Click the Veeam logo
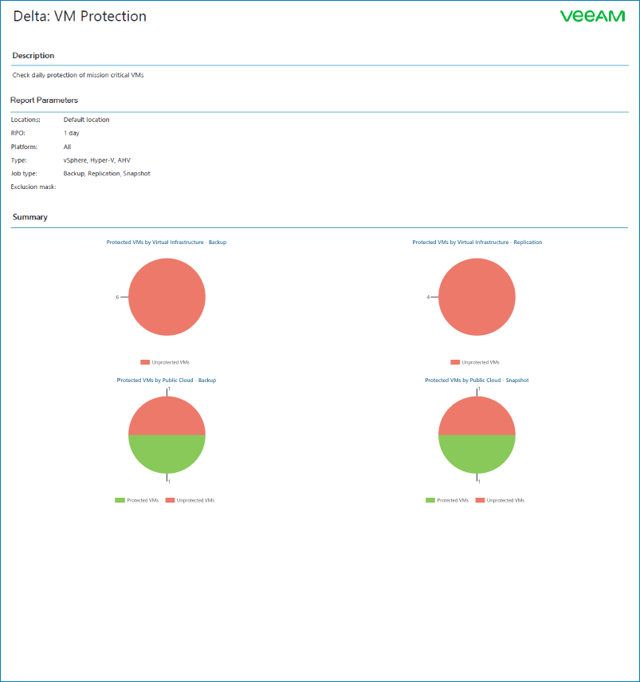640x682 pixels. pyautogui.click(x=592, y=16)
